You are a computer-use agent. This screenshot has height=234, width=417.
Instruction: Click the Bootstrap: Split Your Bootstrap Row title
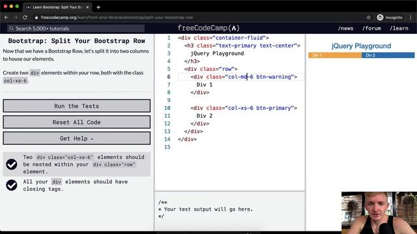pos(77,41)
